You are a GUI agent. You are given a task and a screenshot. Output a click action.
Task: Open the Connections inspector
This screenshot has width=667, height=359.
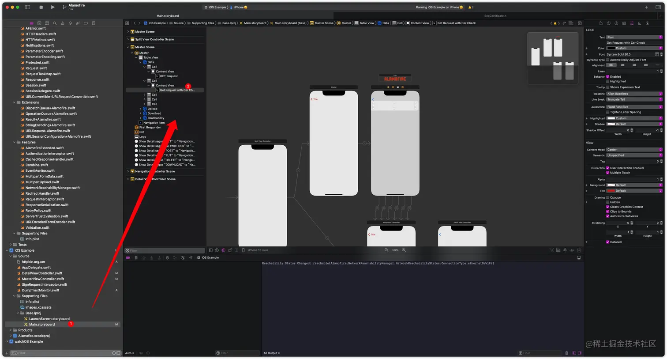point(647,23)
